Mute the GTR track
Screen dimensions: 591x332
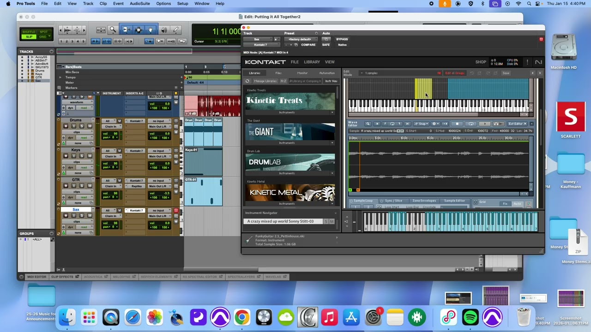(x=90, y=185)
